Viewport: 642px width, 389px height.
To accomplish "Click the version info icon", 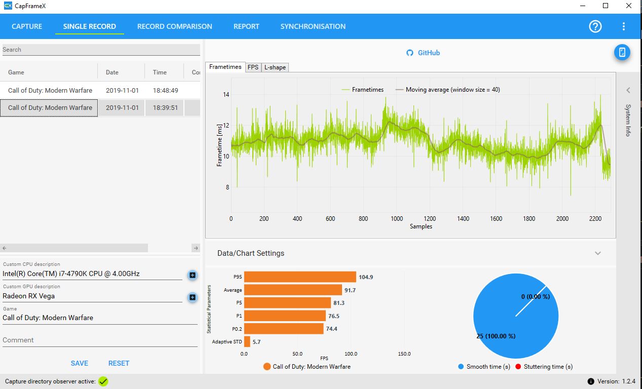I will coord(591,381).
